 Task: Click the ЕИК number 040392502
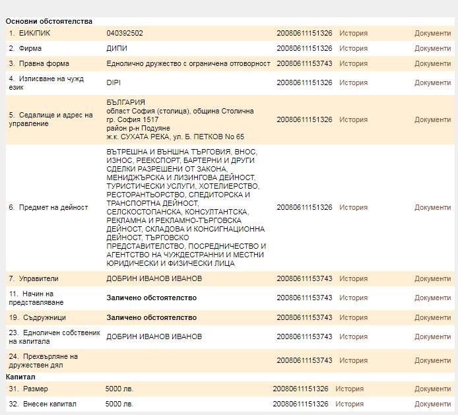125,33
